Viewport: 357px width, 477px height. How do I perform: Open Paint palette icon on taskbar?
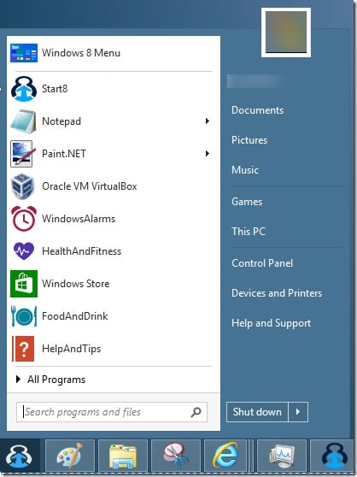(70, 456)
